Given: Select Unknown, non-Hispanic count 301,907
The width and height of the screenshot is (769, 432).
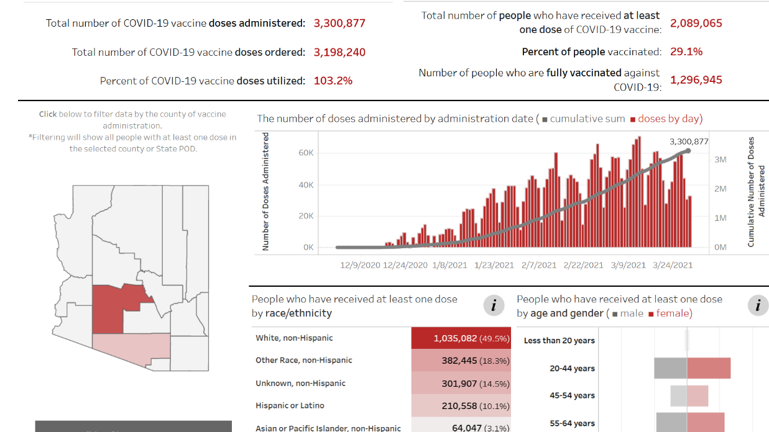Looking at the screenshot, I should click(x=461, y=384).
